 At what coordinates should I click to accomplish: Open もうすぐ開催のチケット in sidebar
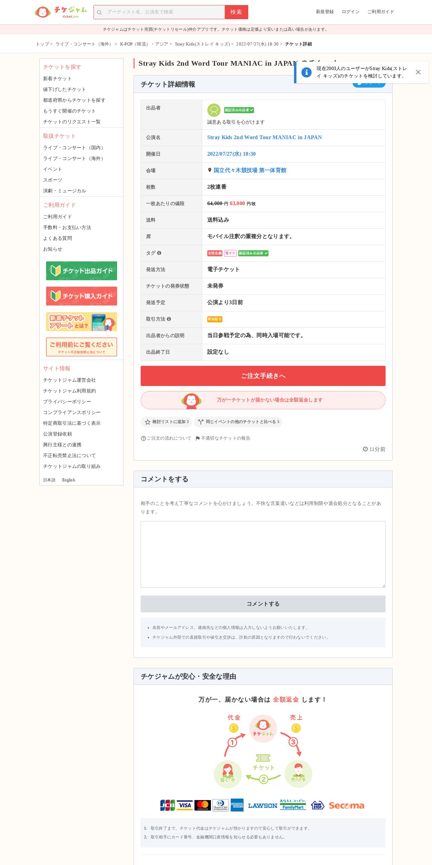tap(69, 111)
